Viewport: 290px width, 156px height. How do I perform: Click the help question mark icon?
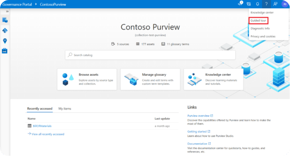[266, 4]
